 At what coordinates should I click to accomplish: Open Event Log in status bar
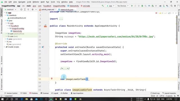pos(155,93)
